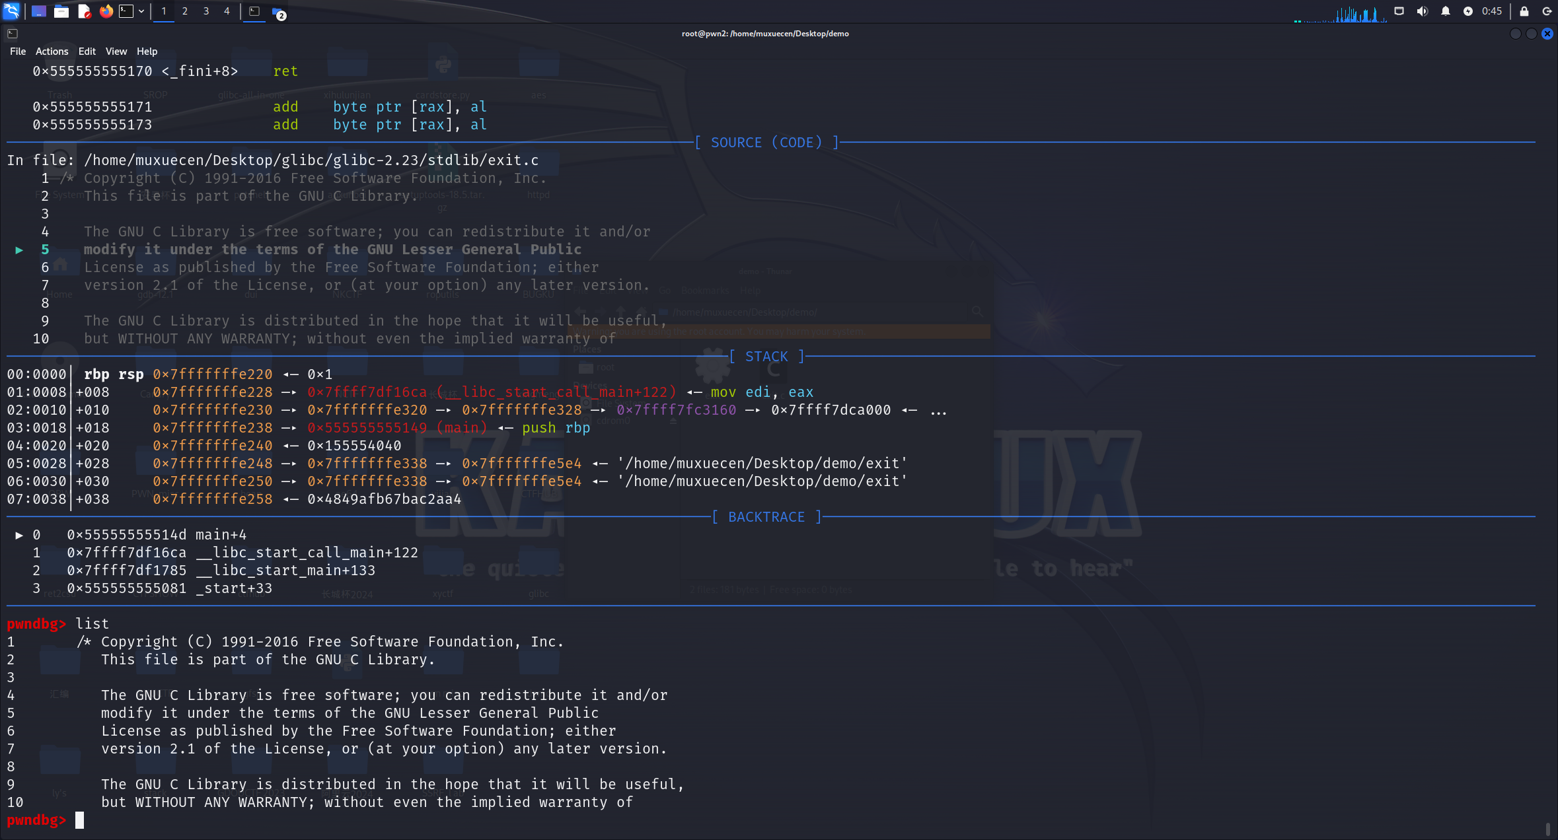Click the log out panel icon
The width and height of the screenshot is (1558, 840).
pyautogui.click(x=1547, y=11)
